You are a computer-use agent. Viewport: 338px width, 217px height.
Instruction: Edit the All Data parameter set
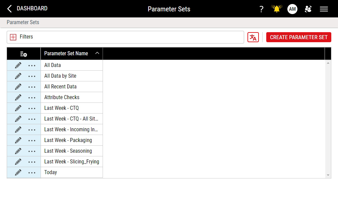coord(18,65)
